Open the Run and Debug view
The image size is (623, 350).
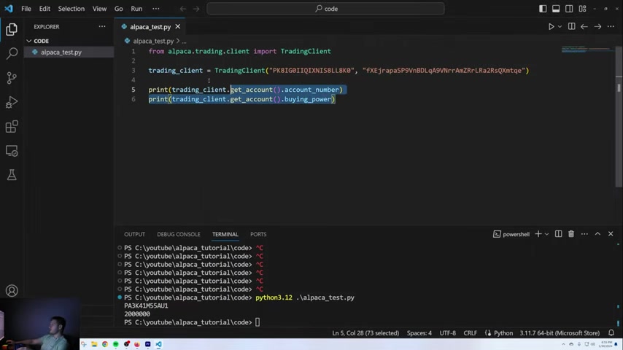click(x=12, y=102)
